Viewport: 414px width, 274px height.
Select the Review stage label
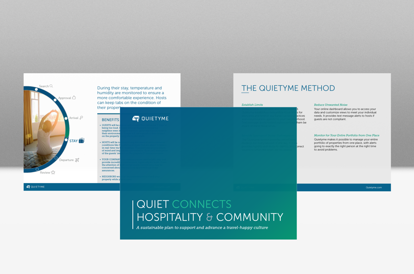pyautogui.click(x=45, y=173)
